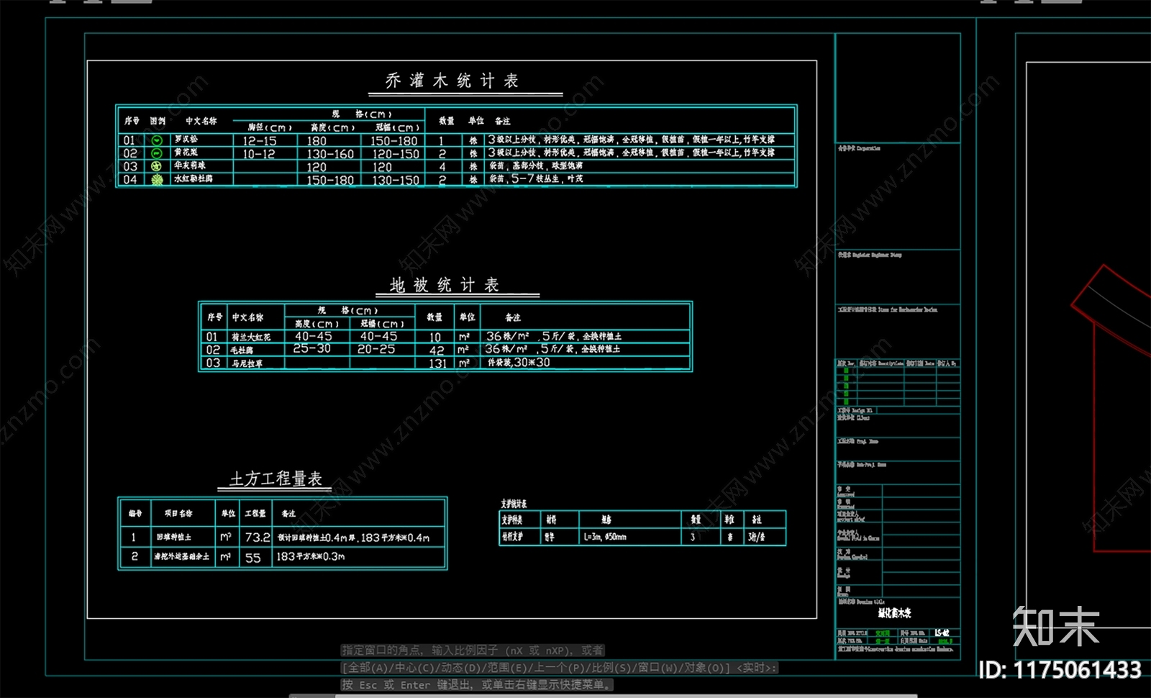Viewport: 1151px width, 698px height.
Task: Click the 项目名称 header in earthwork table
Action: [x=178, y=513]
